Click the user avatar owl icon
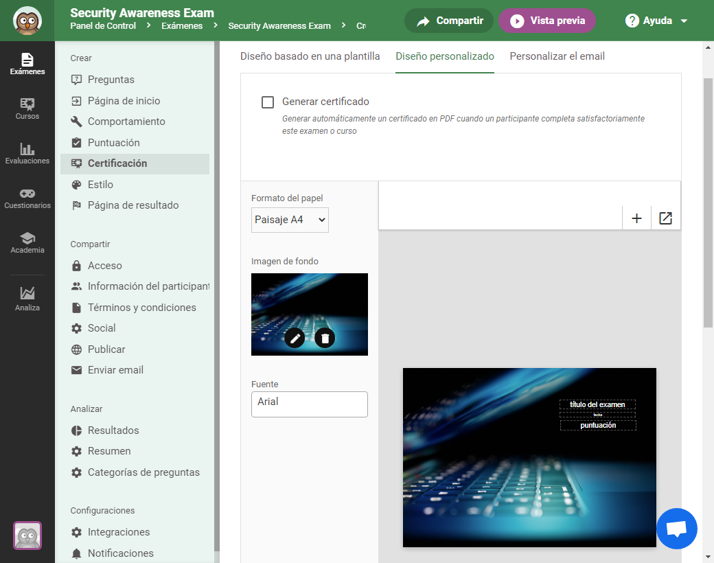The height and width of the screenshot is (563, 714). 27,536
